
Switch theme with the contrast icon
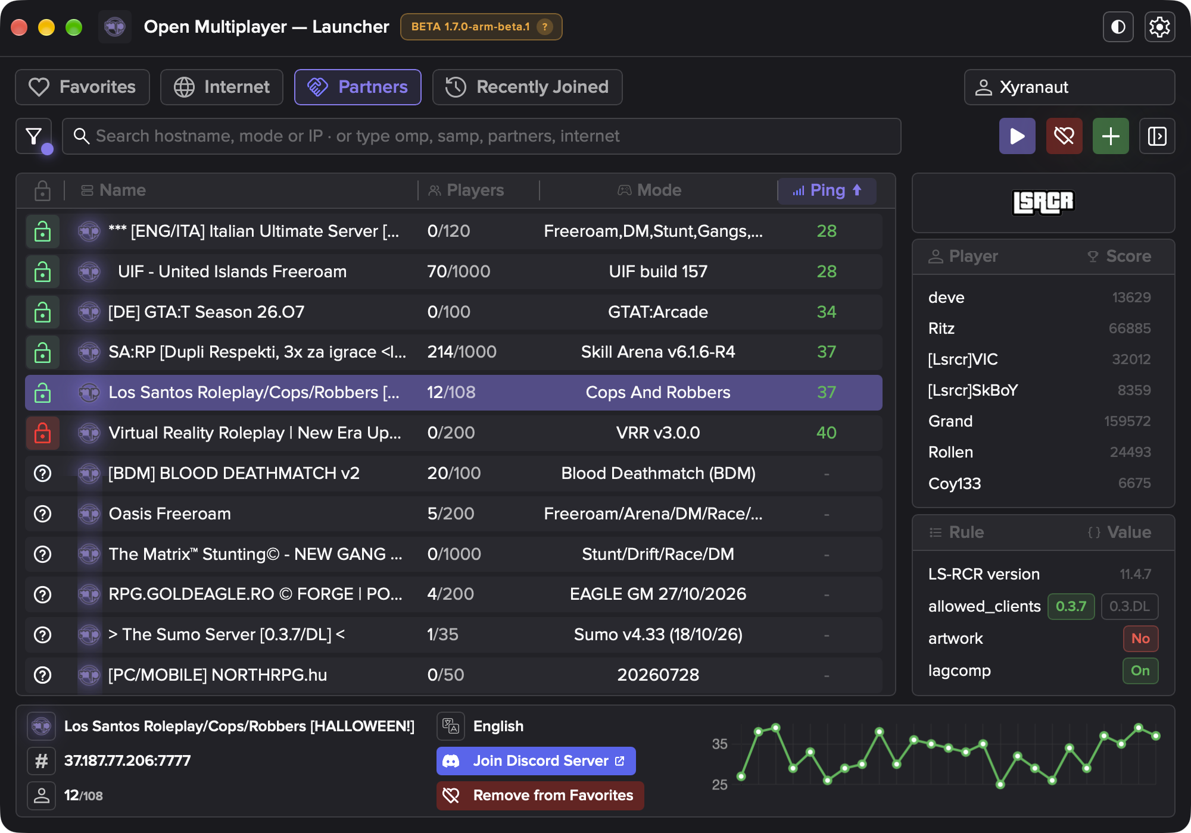pyautogui.click(x=1118, y=27)
